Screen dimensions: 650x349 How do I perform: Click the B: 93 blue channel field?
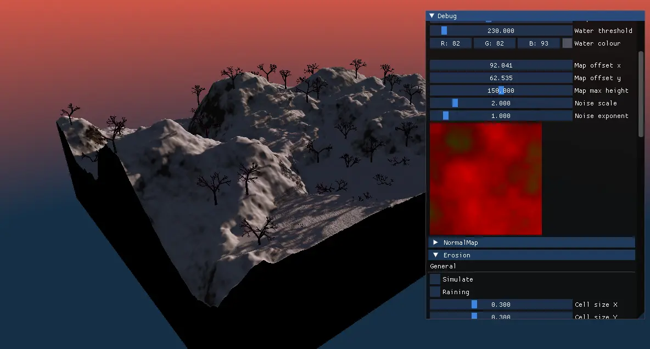click(x=538, y=43)
